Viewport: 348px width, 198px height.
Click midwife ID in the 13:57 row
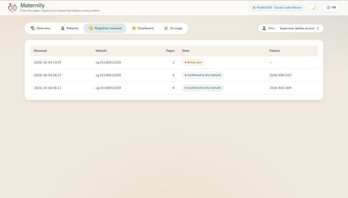pos(108,62)
